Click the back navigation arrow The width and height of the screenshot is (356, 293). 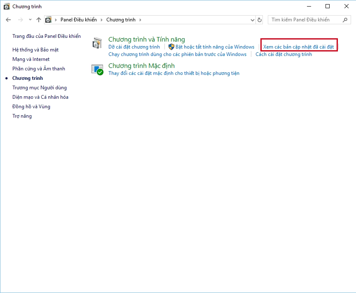click(x=8, y=19)
